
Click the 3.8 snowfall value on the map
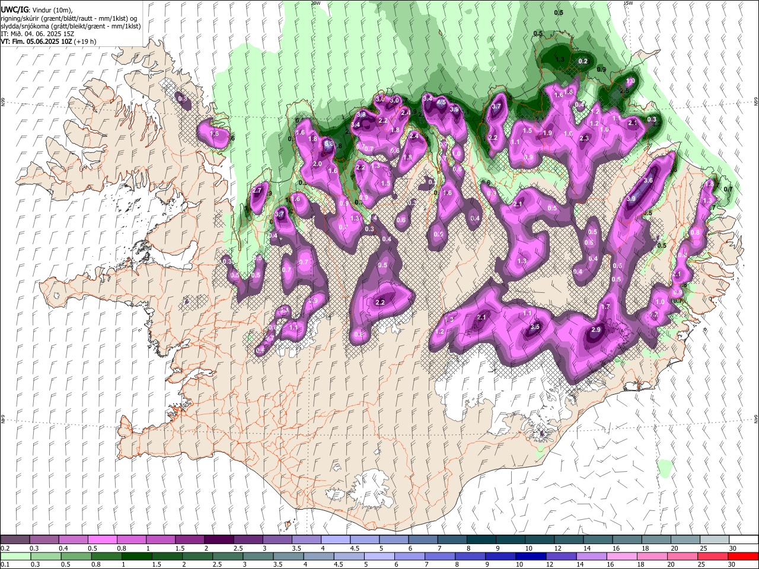(x=361, y=114)
